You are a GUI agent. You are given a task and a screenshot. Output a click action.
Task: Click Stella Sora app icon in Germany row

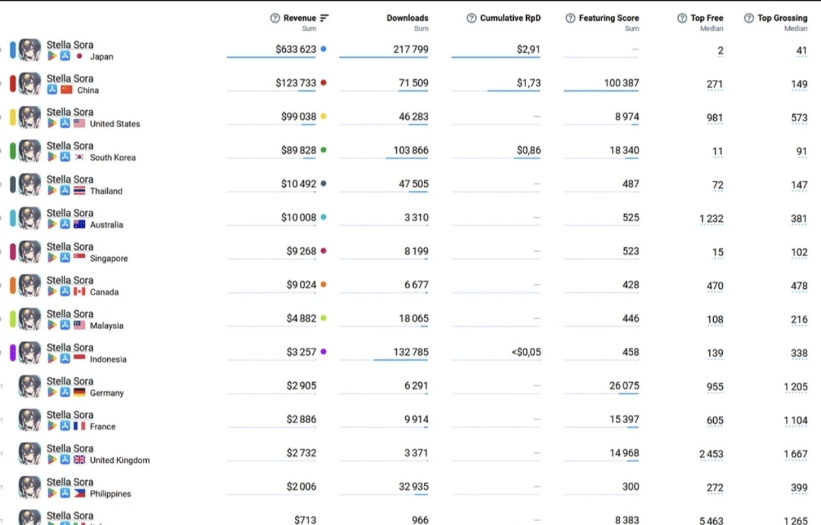point(29,386)
